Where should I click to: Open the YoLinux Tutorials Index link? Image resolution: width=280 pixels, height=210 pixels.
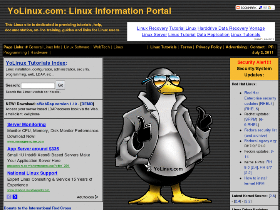point(36,63)
